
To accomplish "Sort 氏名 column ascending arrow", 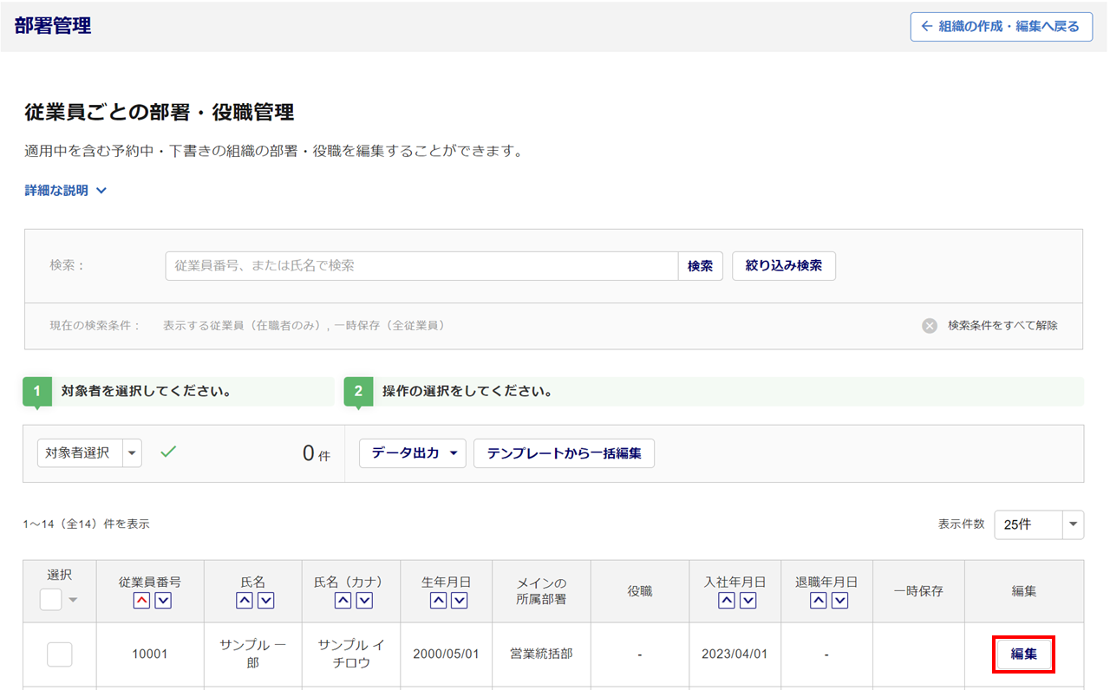I will pyautogui.click(x=245, y=601).
